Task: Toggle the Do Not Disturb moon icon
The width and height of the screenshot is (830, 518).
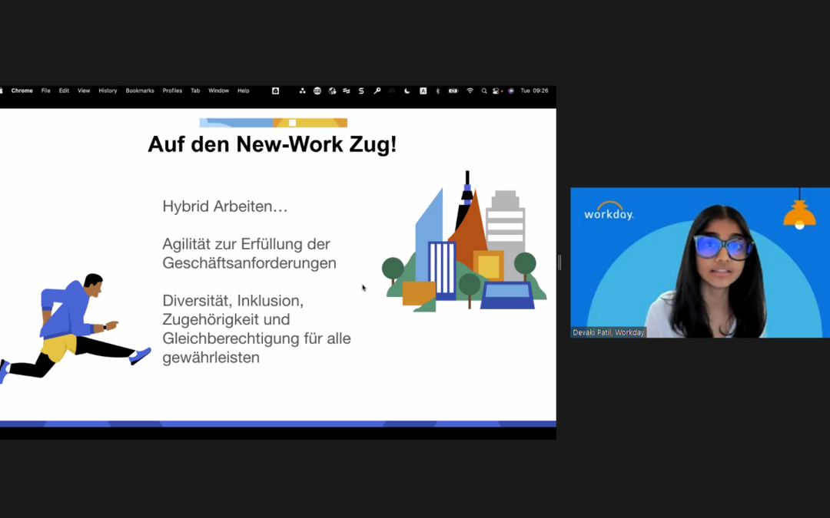Action: (x=407, y=91)
